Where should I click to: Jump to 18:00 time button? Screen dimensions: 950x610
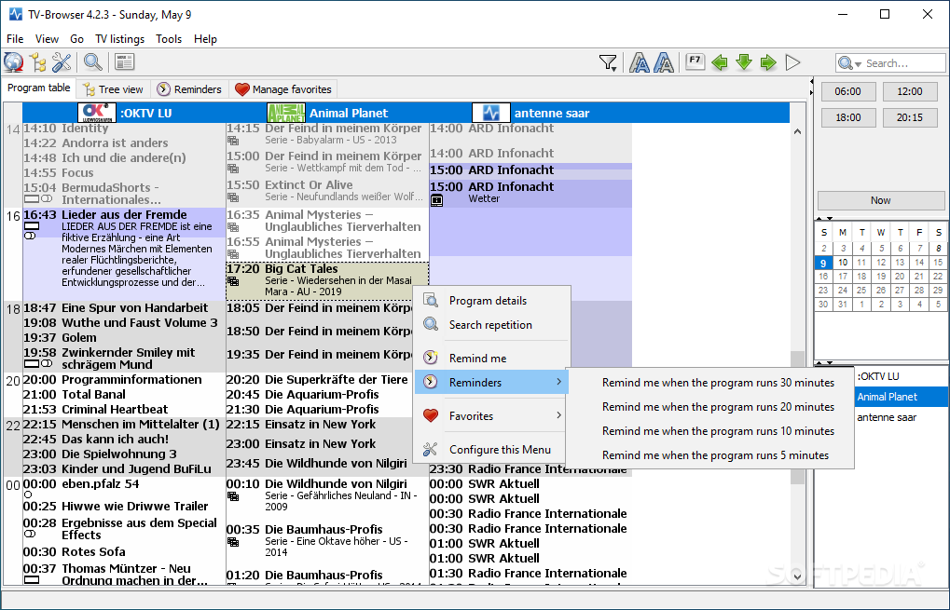pos(847,117)
